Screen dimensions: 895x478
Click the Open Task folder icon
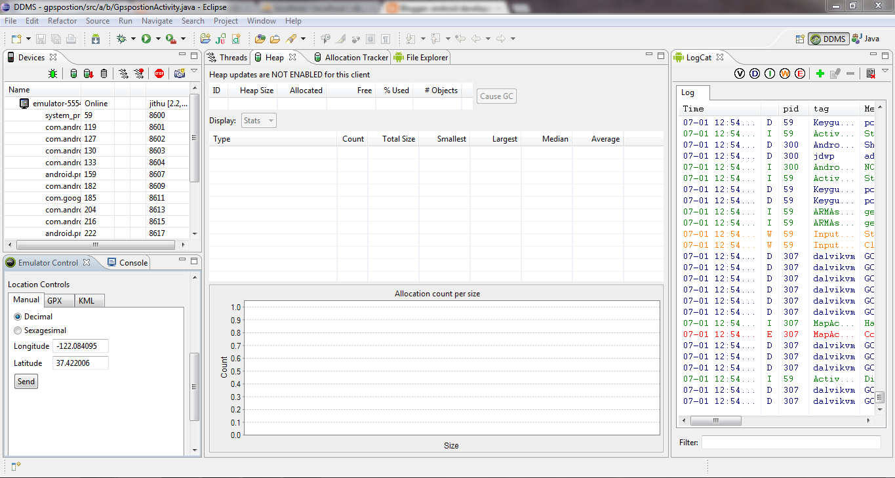[275, 39]
